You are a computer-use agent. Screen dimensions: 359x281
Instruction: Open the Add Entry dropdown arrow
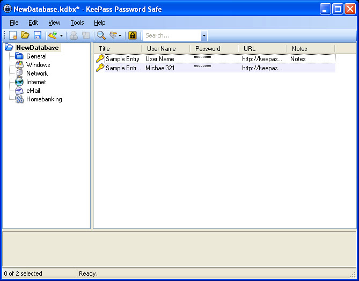61,36
